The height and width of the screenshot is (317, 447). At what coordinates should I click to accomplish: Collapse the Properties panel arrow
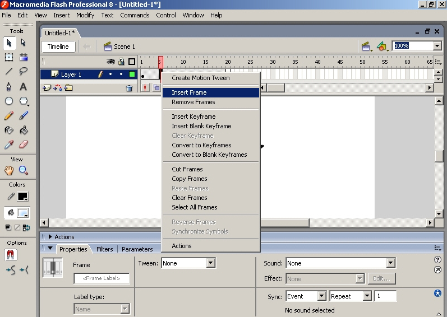click(50, 248)
